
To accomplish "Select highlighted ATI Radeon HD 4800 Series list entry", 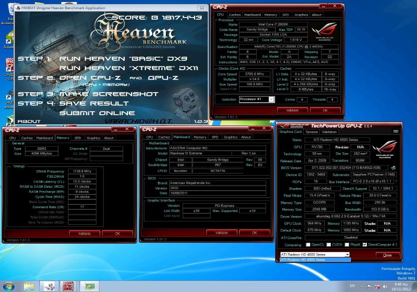I will point(315,260).
